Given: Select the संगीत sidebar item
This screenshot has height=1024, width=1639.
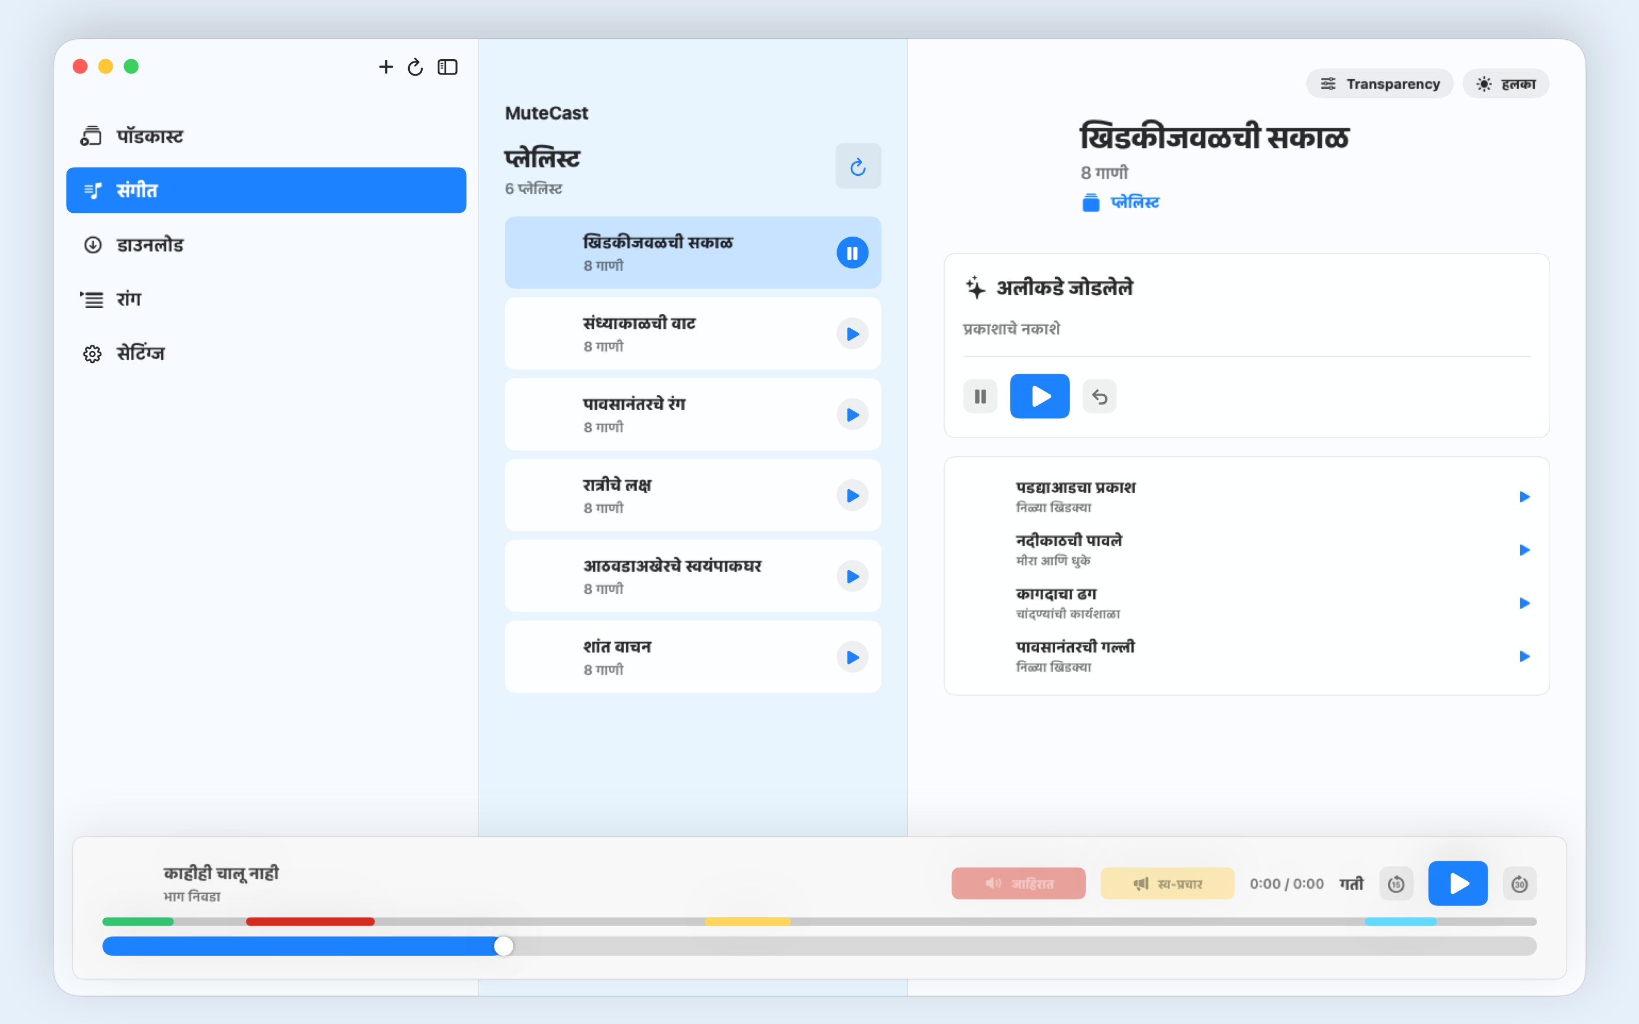Looking at the screenshot, I should (x=266, y=191).
